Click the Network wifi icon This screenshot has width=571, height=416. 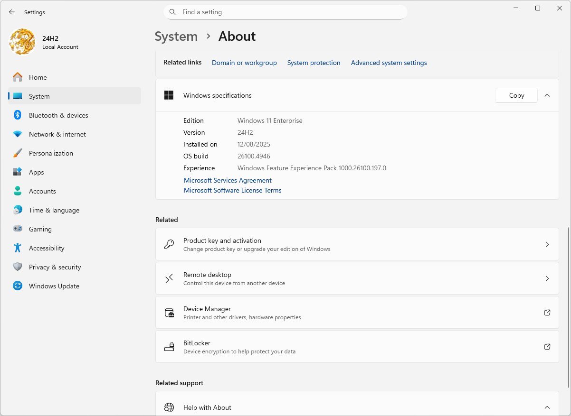18,134
